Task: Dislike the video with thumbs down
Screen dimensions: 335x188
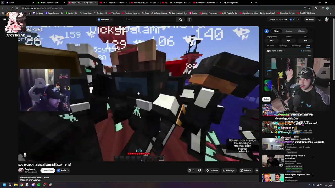Action: (x=200, y=171)
